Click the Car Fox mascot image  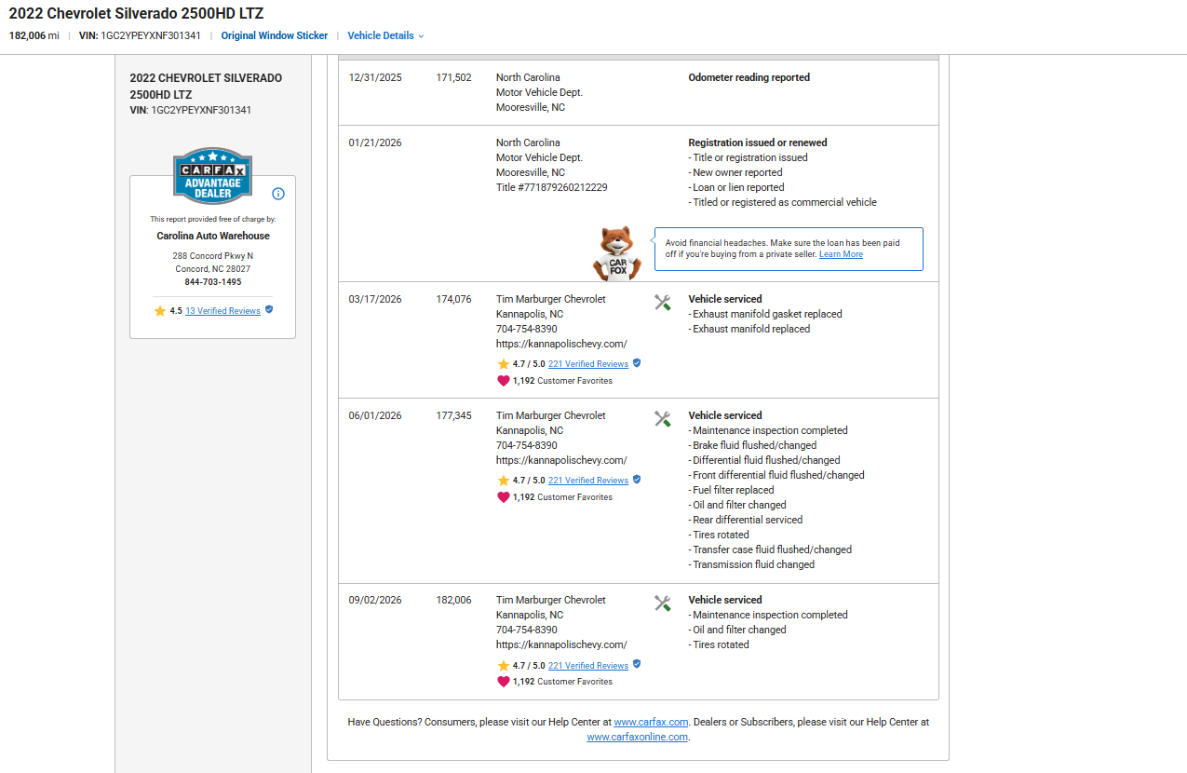616,253
